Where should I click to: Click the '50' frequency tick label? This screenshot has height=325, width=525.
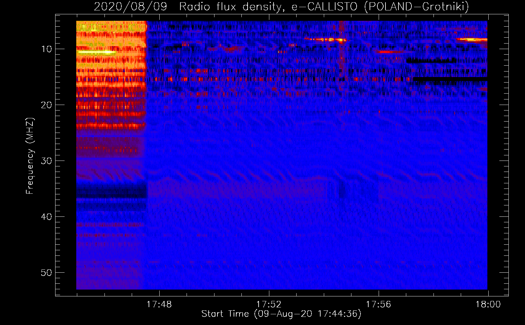click(x=46, y=273)
